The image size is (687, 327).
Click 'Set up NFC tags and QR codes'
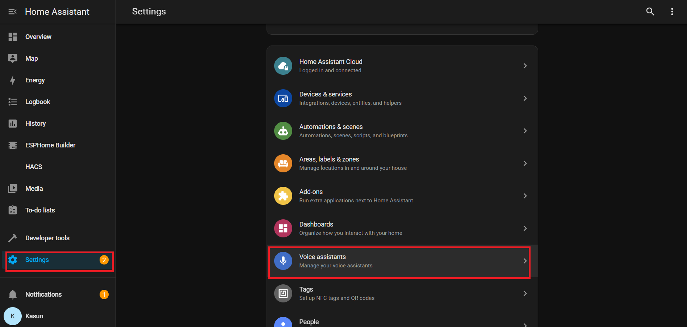(x=337, y=298)
